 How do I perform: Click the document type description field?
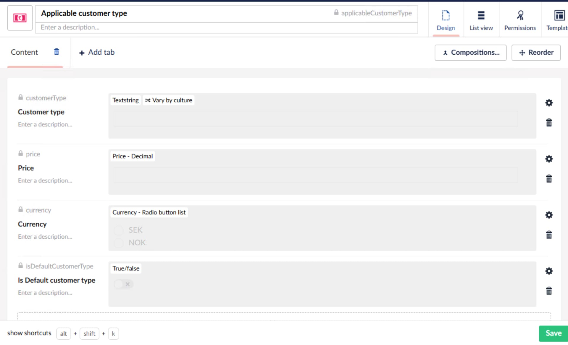pos(227,27)
